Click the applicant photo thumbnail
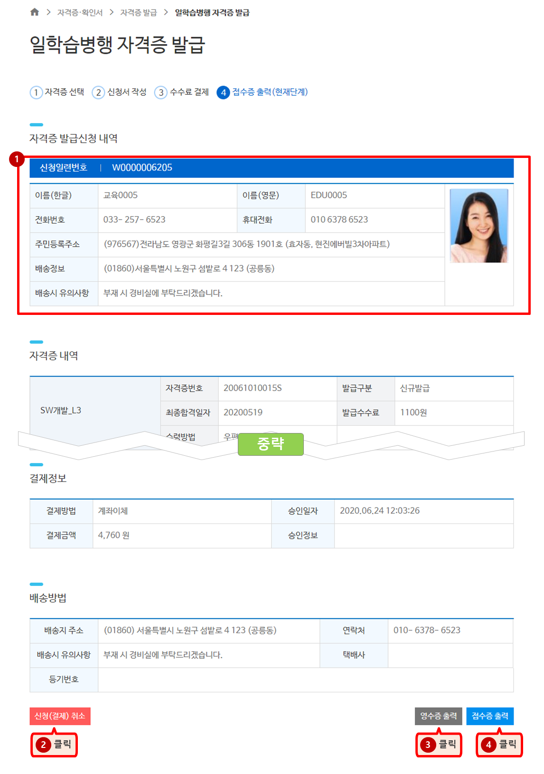544x774 pixels. click(479, 226)
